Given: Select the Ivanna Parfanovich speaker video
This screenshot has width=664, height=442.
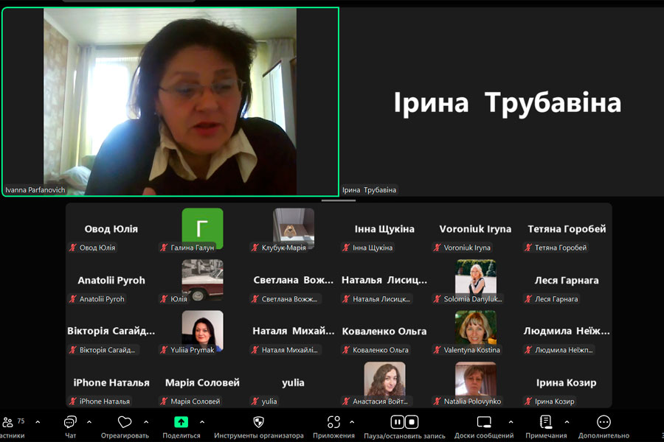Looking at the screenshot, I should click(x=170, y=102).
